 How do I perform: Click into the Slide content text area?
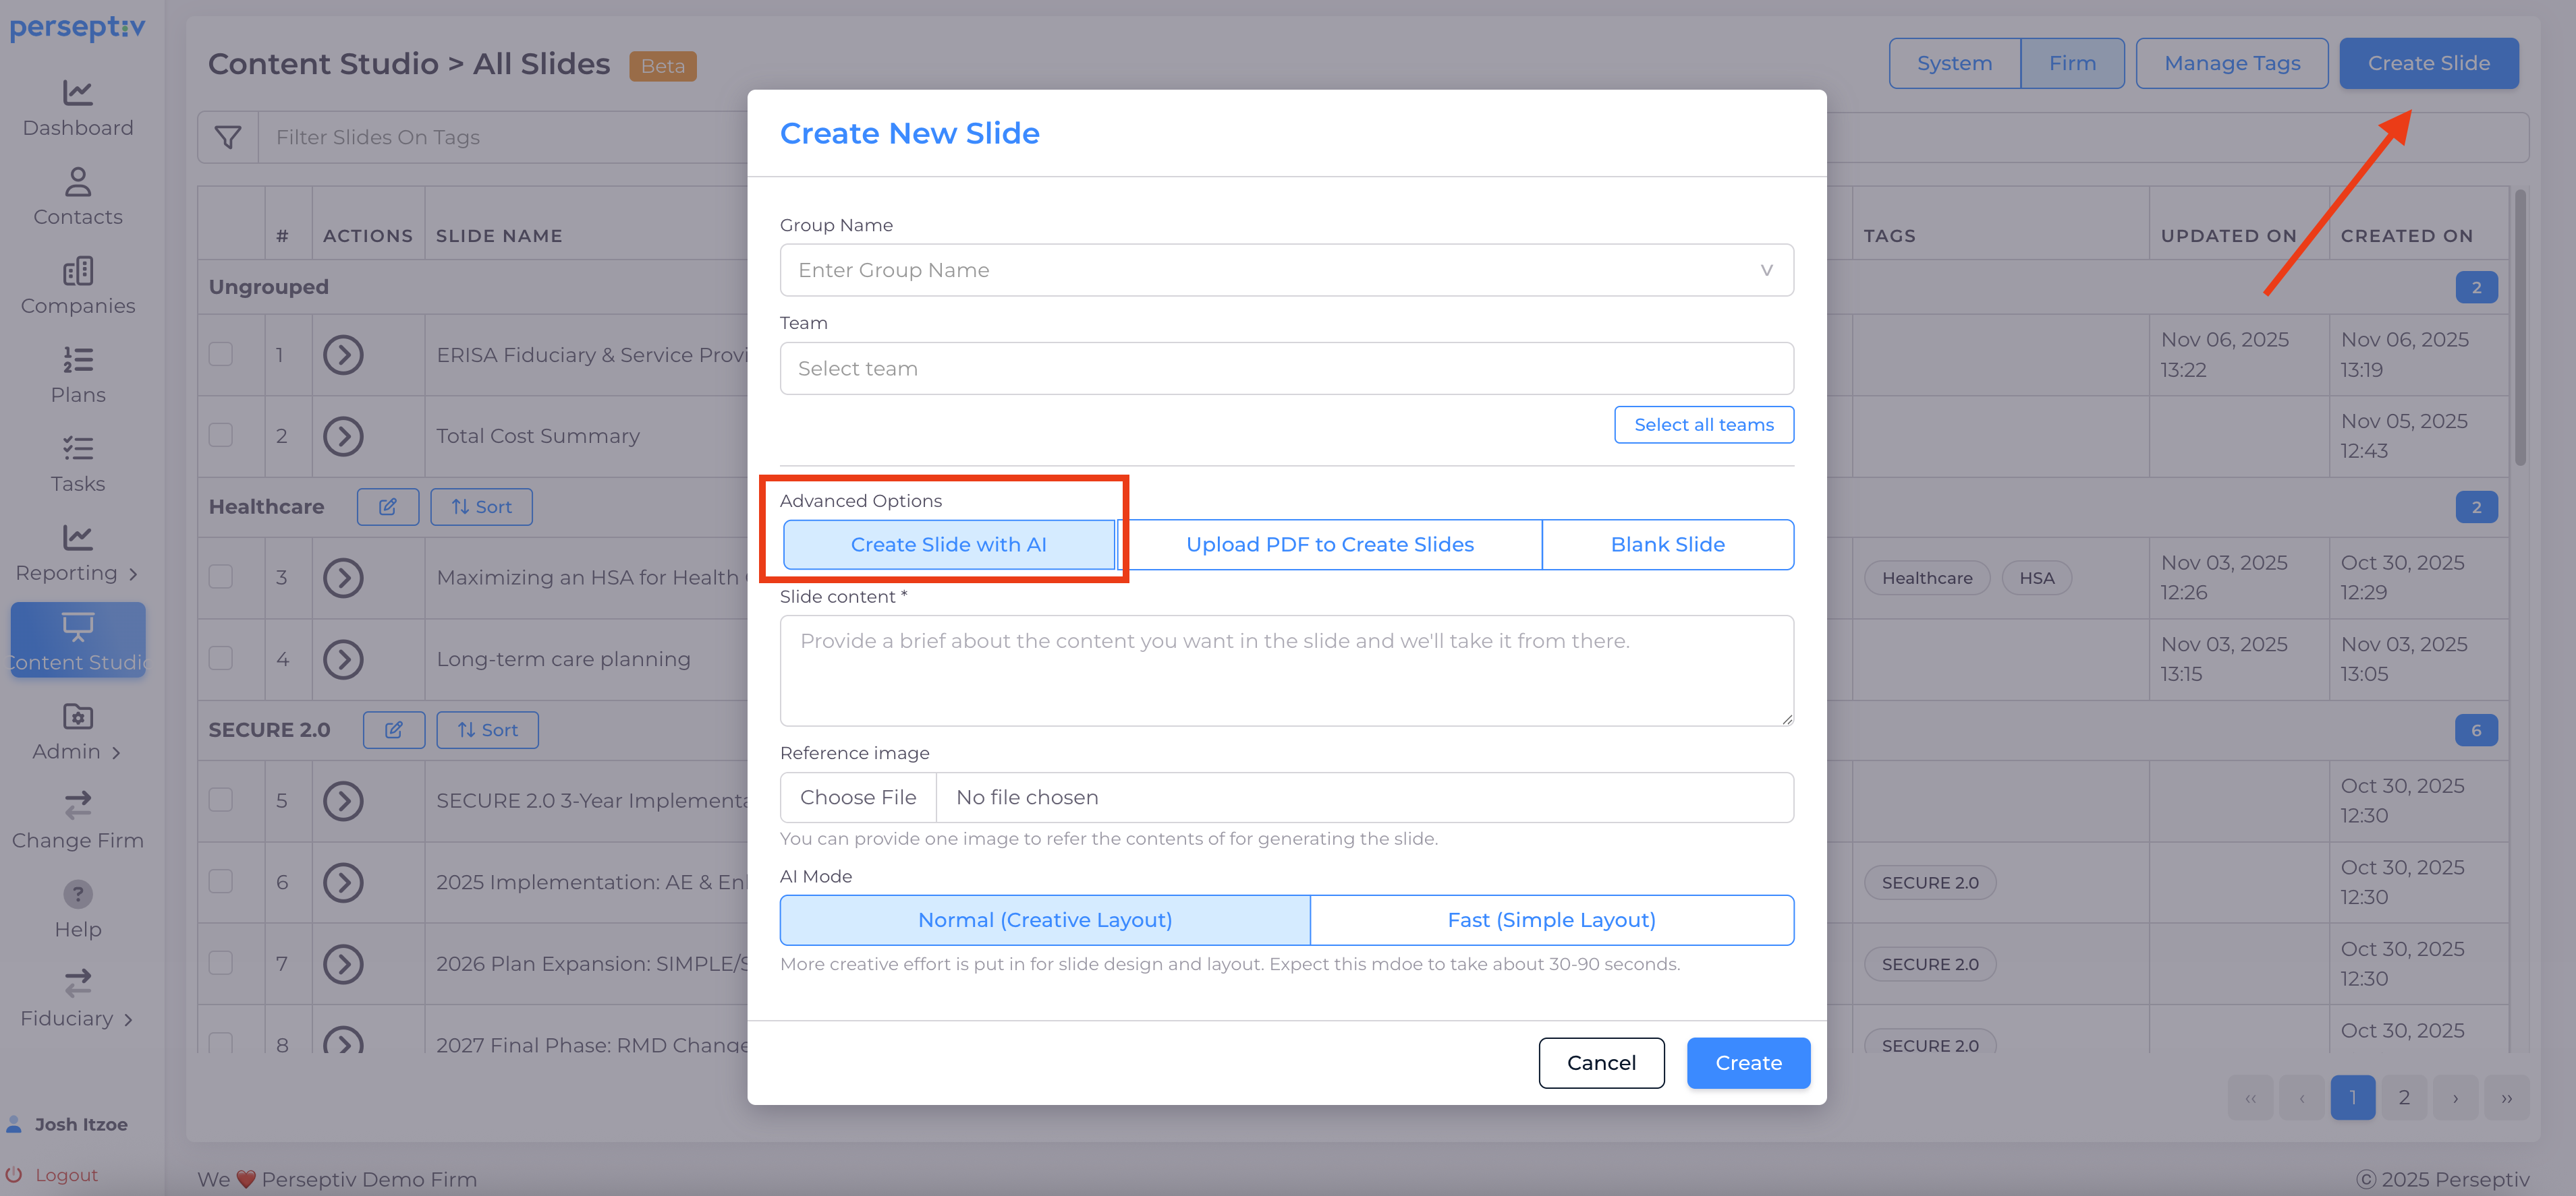1286,670
